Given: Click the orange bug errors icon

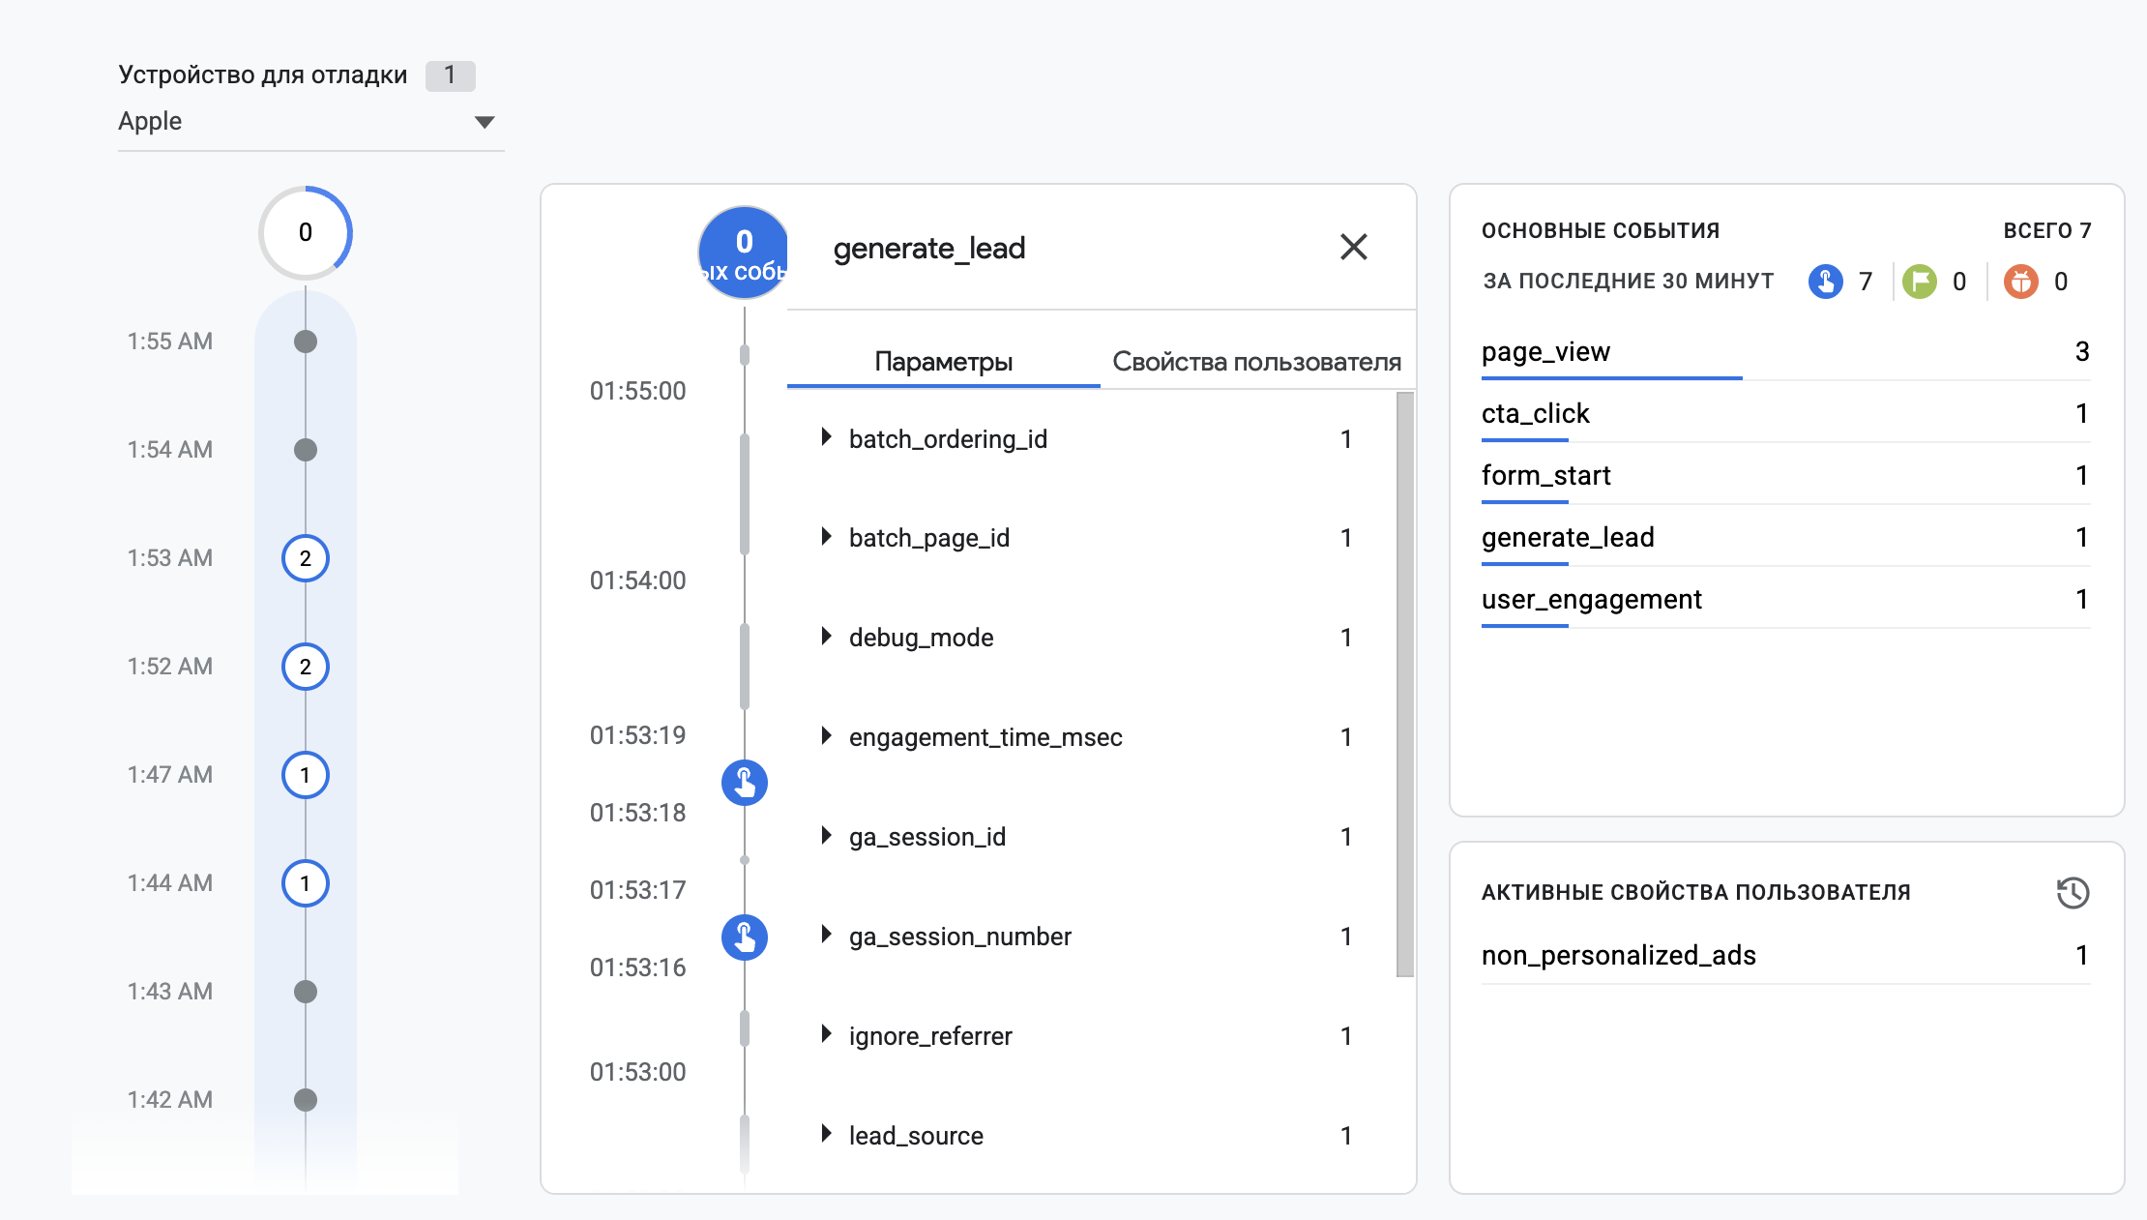Looking at the screenshot, I should tap(2020, 282).
